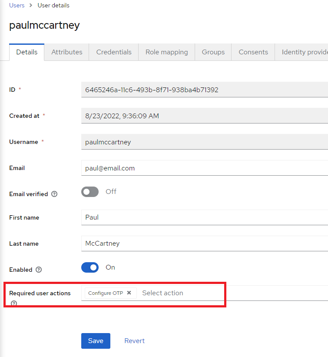
Task: Toggle Email verified on
Action: (x=90, y=192)
